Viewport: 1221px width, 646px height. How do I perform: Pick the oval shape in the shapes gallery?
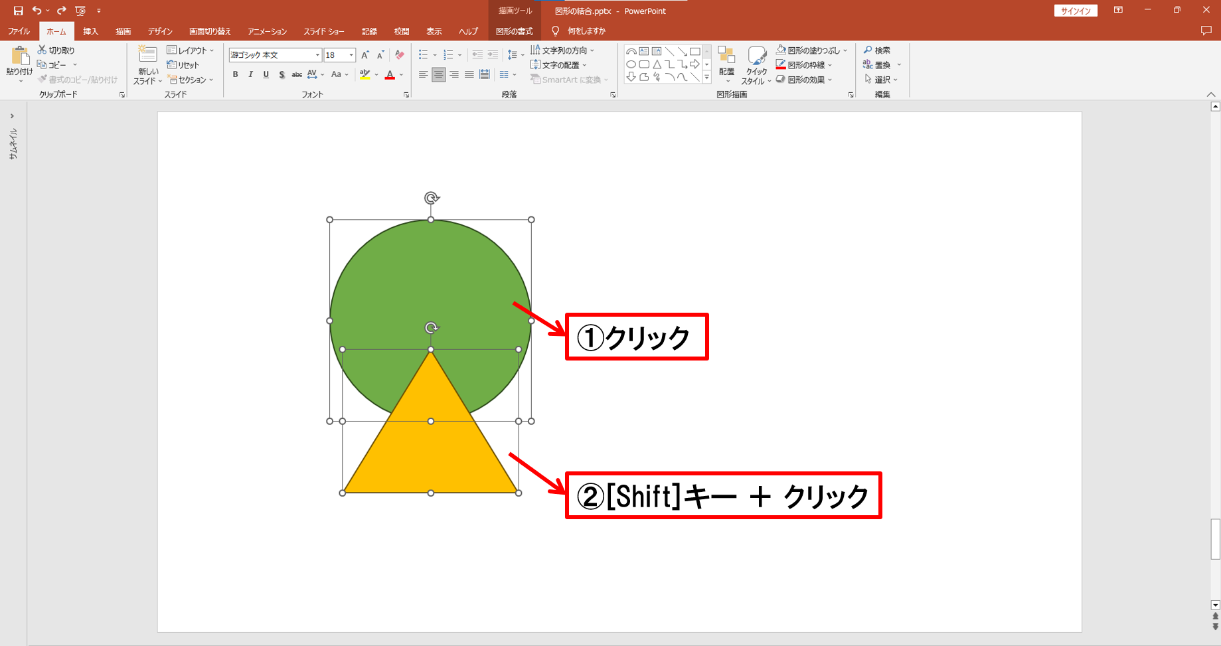point(631,64)
